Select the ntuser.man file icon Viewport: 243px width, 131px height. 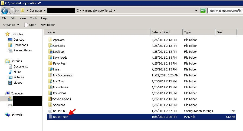point(50,116)
